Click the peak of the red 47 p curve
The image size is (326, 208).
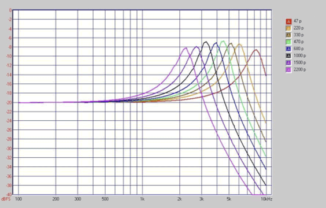[x=256, y=50]
